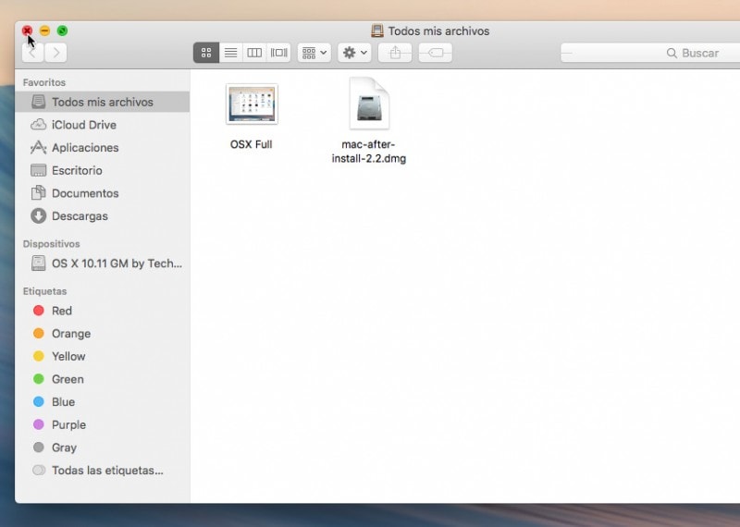Click the Gray tag label
This screenshot has width=740, height=527.
click(x=64, y=447)
